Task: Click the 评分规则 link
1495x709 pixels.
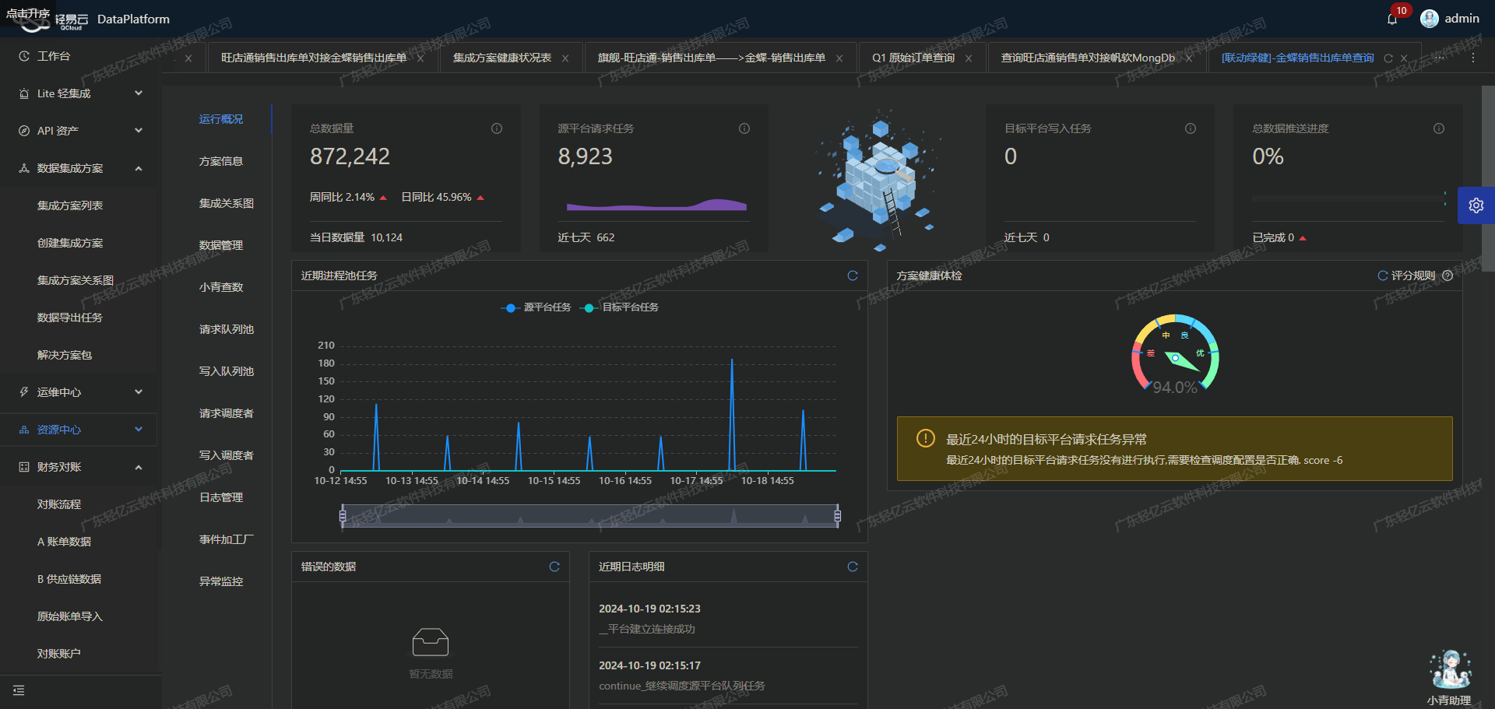Action: (1412, 276)
